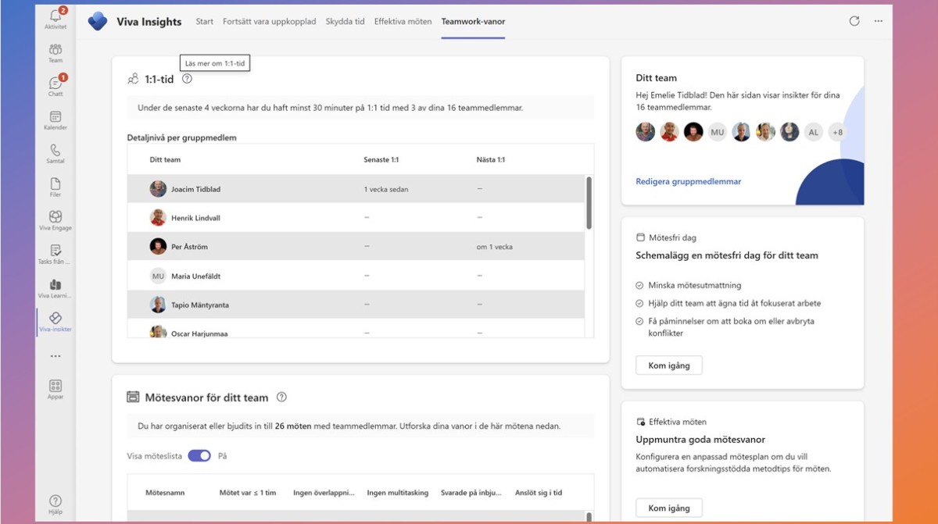Click the Viva Insights logo
938x524 pixels.
[98, 21]
